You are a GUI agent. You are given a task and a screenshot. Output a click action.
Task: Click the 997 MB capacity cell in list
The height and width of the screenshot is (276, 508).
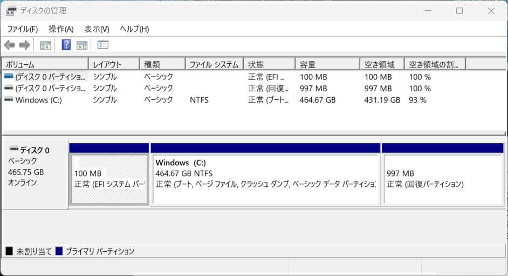(x=313, y=89)
